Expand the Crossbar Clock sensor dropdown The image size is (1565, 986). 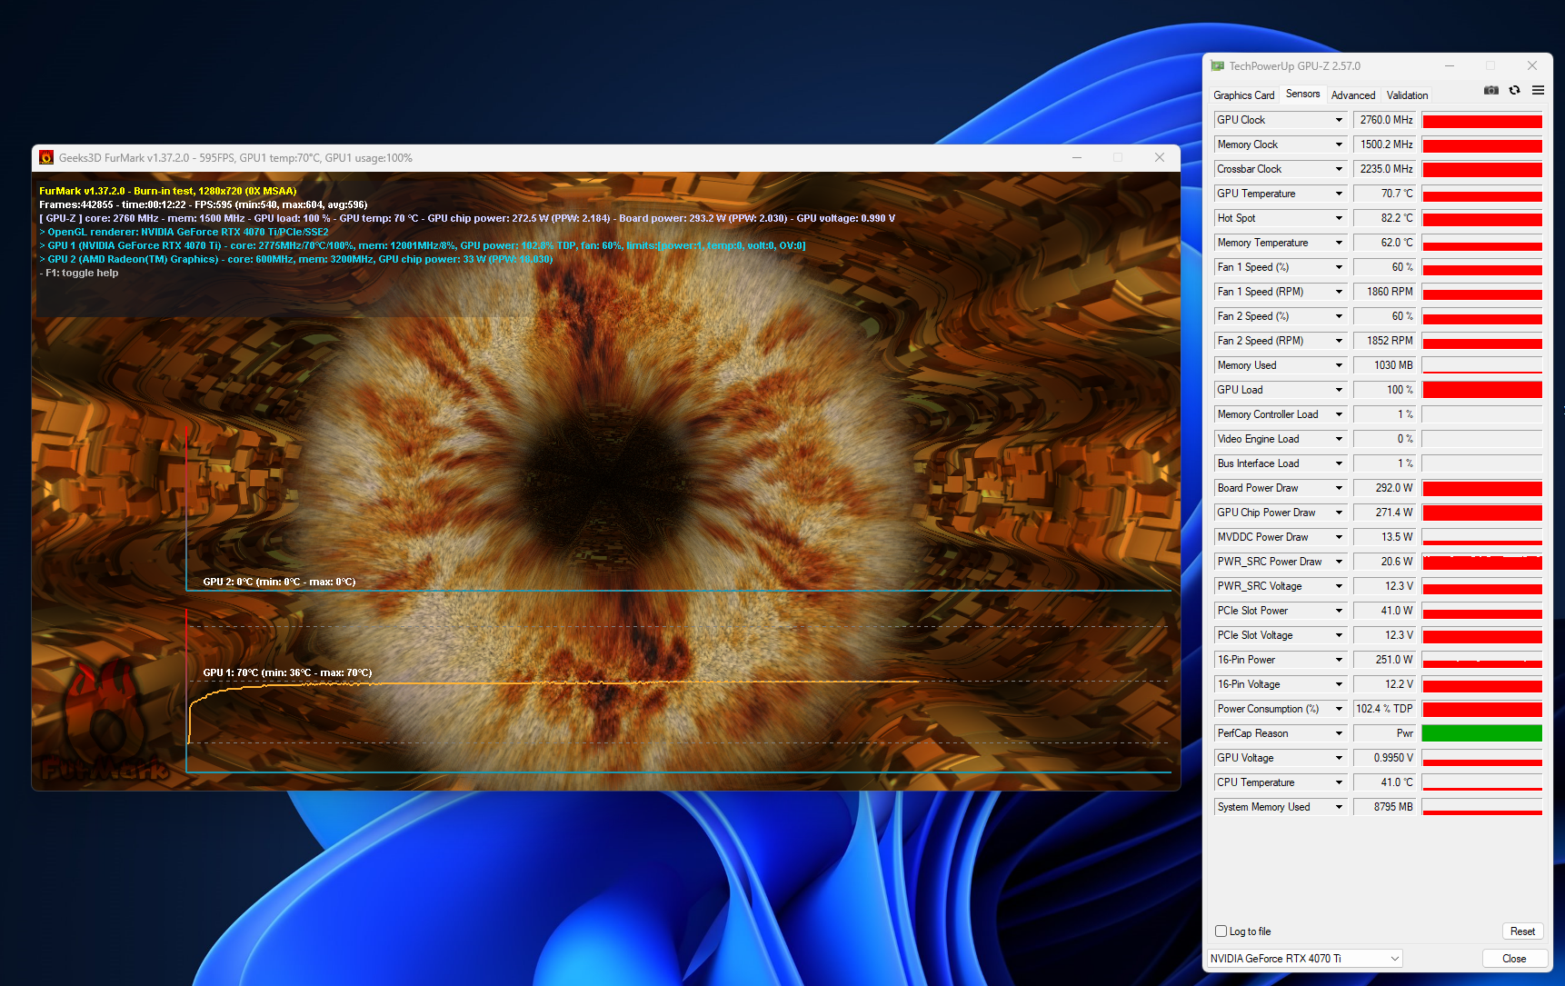(1339, 169)
